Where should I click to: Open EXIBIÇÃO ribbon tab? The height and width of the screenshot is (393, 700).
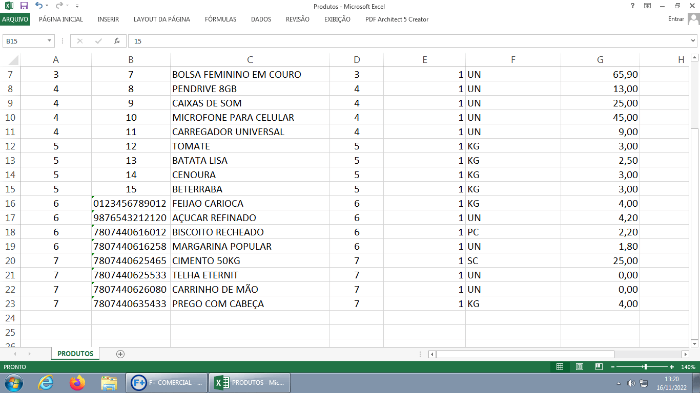337,19
